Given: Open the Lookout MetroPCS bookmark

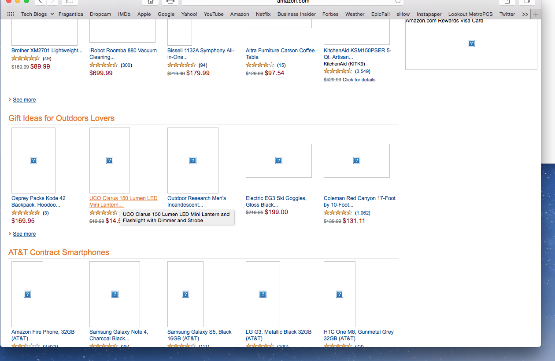Looking at the screenshot, I should [470, 14].
